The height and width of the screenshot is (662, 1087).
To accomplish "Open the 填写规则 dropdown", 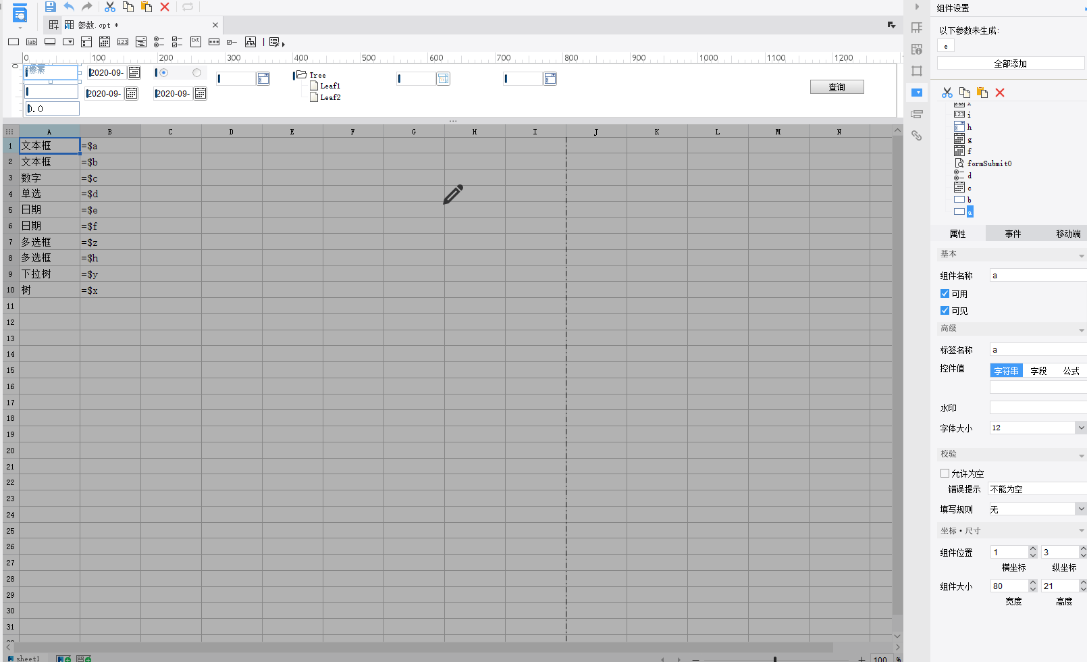I will (x=1081, y=509).
